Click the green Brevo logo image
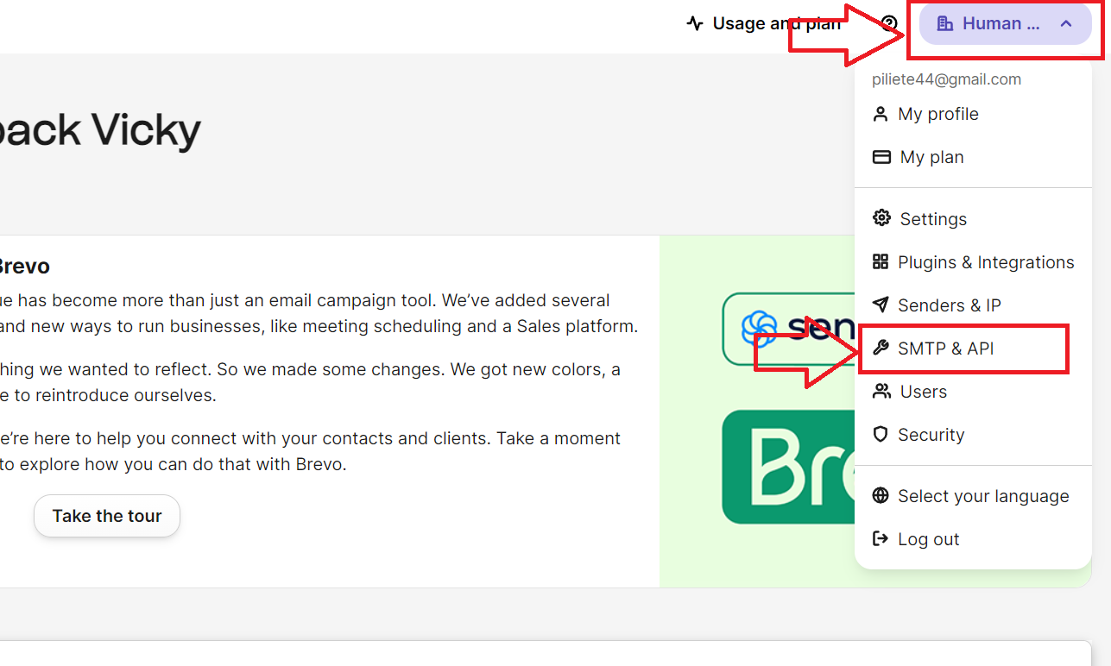The image size is (1111, 666). point(788,467)
